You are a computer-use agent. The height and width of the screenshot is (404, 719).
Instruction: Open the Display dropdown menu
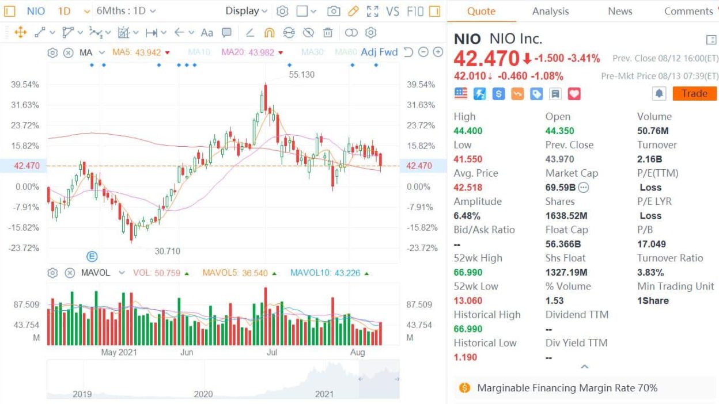(x=247, y=11)
